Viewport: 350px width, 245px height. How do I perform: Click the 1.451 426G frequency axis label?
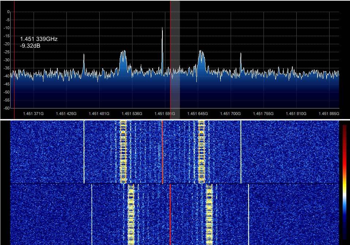pyautogui.click(x=66, y=114)
